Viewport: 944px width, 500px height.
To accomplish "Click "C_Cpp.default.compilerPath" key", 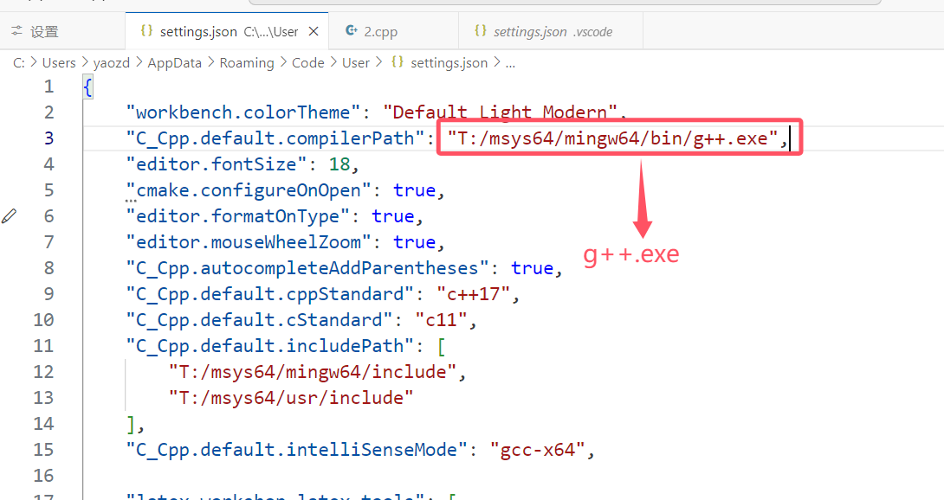I will click(275, 138).
